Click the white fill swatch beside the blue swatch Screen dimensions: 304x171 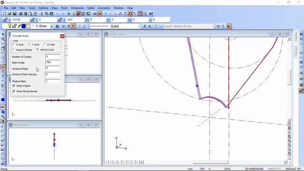[28, 26]
